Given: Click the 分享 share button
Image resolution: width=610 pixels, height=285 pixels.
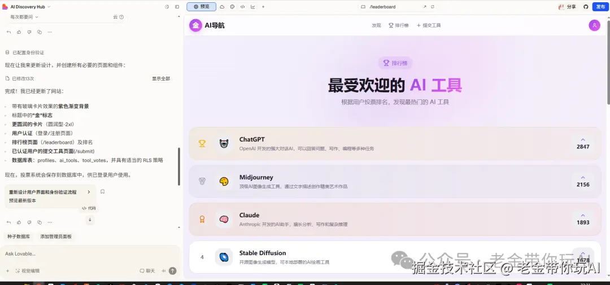Looking at the screenshot, I should [x=567, y=7].
